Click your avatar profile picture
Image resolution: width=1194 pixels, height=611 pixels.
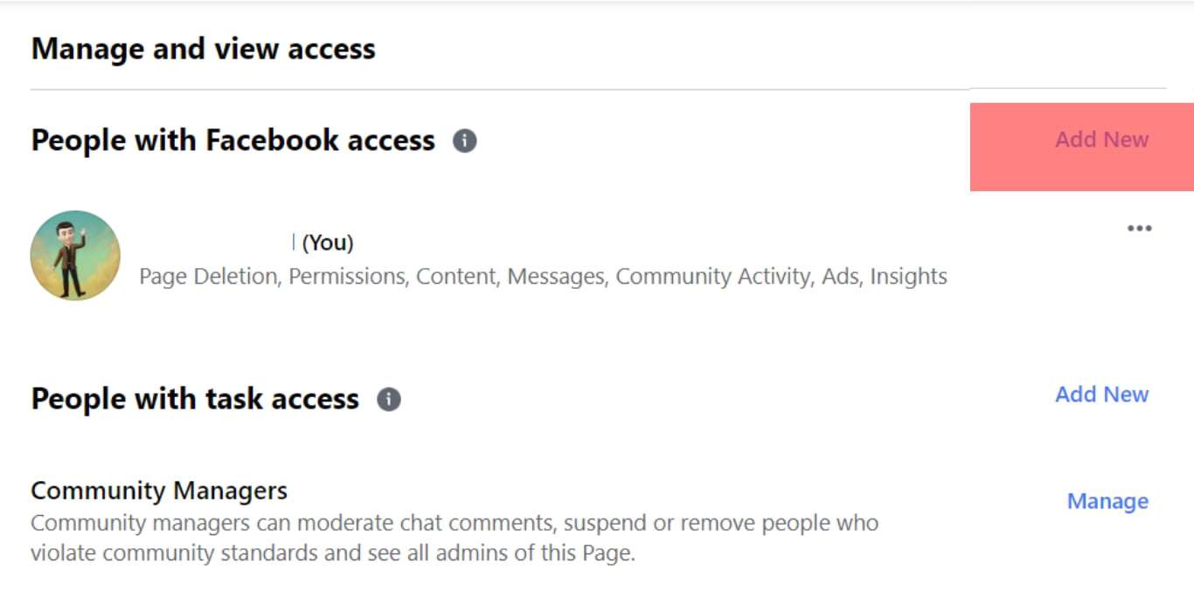pos(75,255)
